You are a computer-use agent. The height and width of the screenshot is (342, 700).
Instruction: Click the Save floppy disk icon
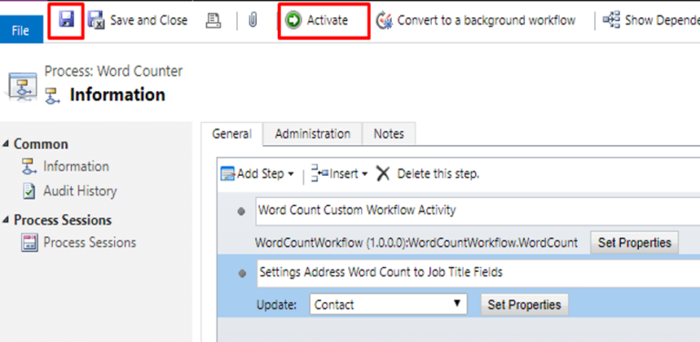tap(67, 20)
